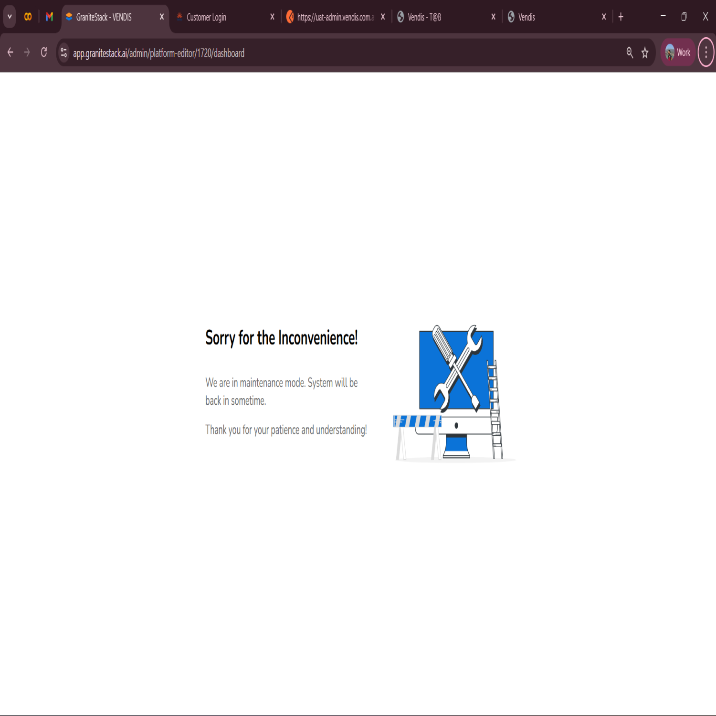Close the browser window

pos(705,16)
